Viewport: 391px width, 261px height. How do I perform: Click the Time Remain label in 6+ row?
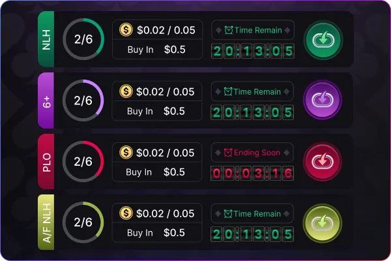click(257, 91)
